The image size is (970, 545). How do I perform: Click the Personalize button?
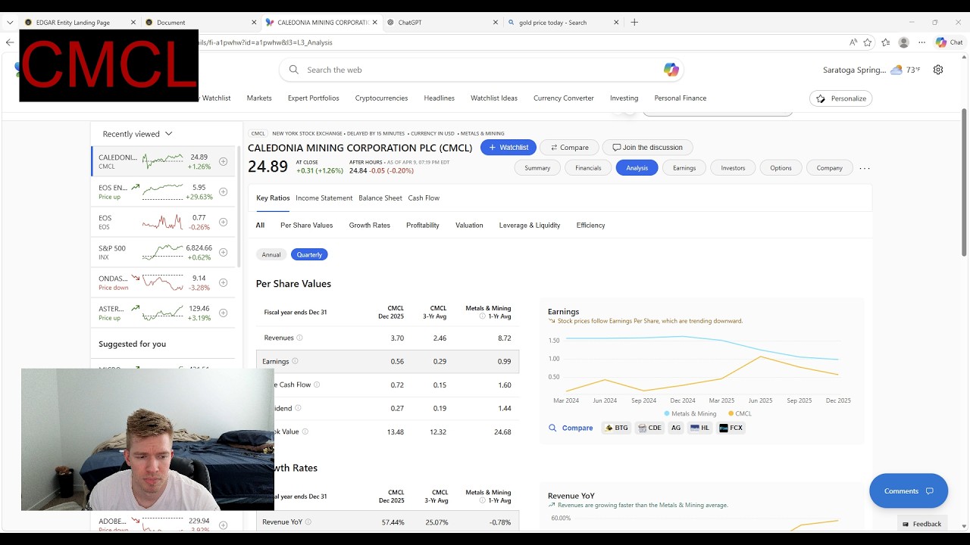[841, 98]
